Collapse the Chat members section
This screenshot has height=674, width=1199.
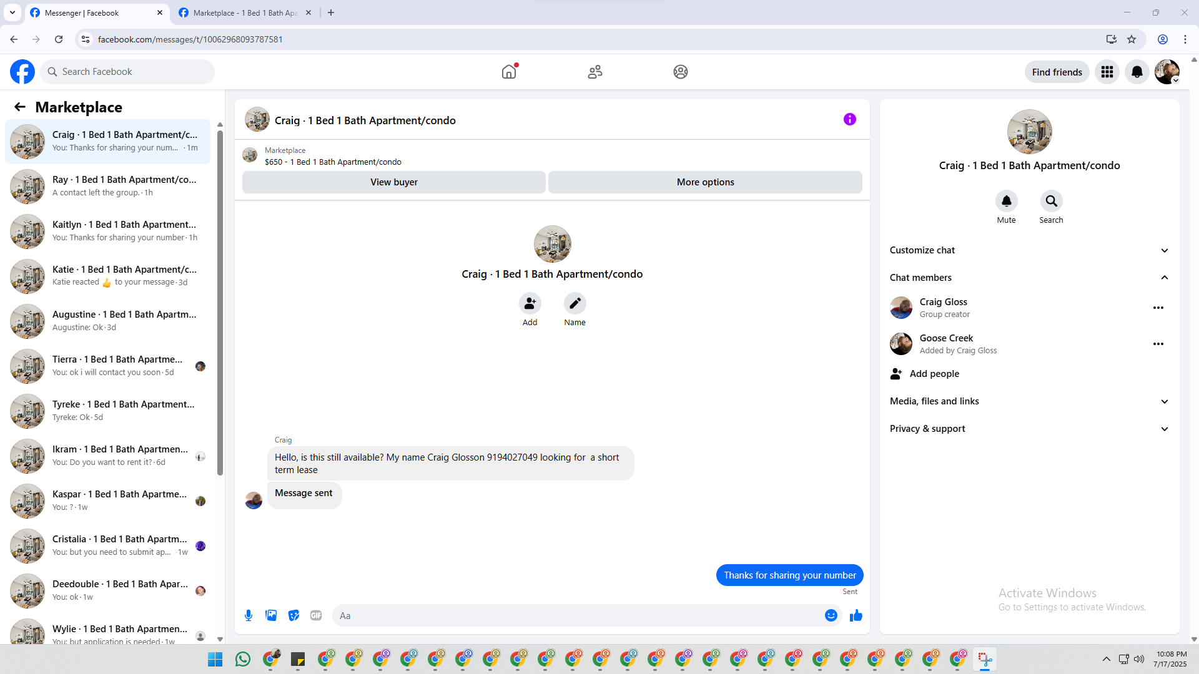(1030, 278)
